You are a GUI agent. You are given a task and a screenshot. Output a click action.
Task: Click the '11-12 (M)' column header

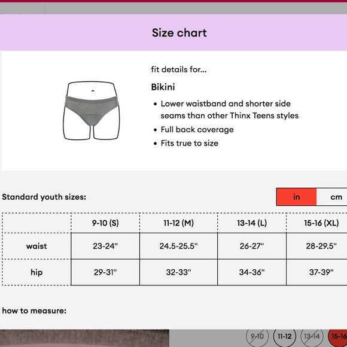coord(179,223)
